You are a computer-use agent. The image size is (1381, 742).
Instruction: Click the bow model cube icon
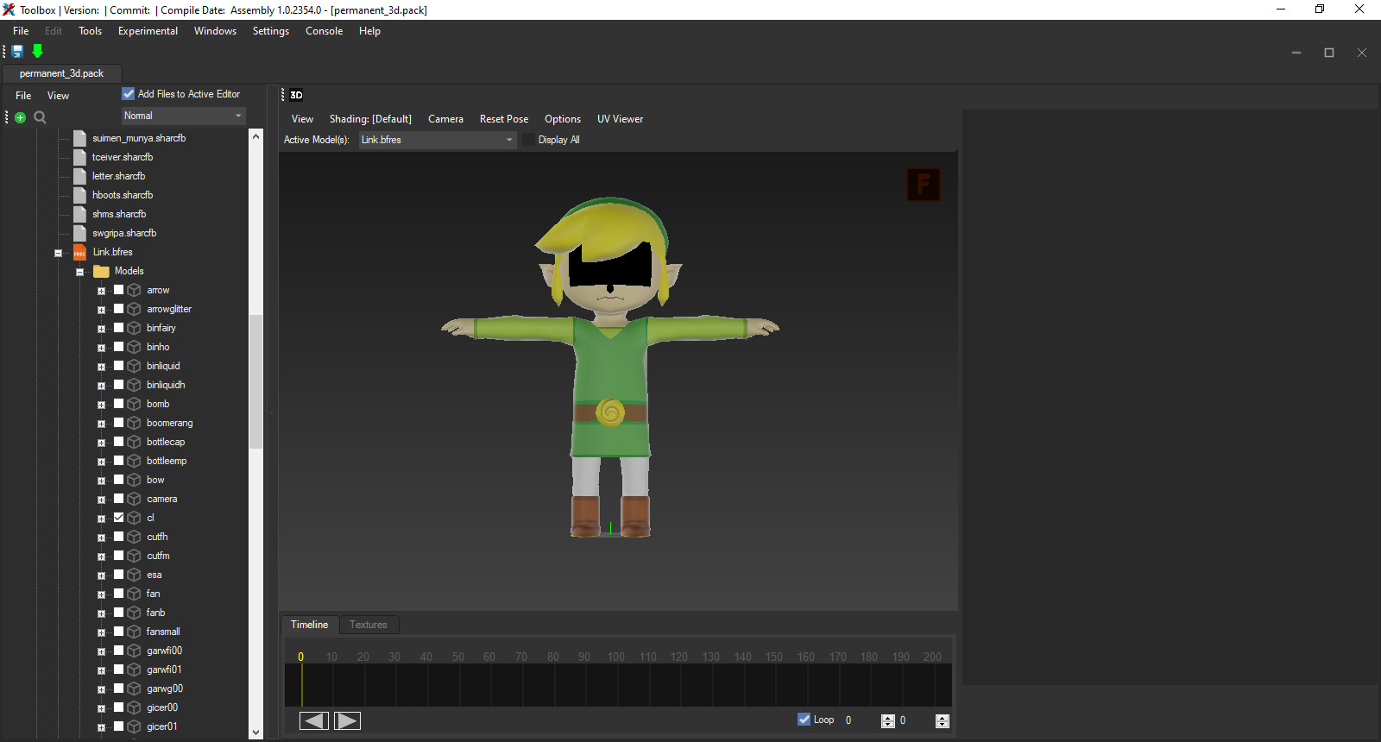click(x=134, y=480)
